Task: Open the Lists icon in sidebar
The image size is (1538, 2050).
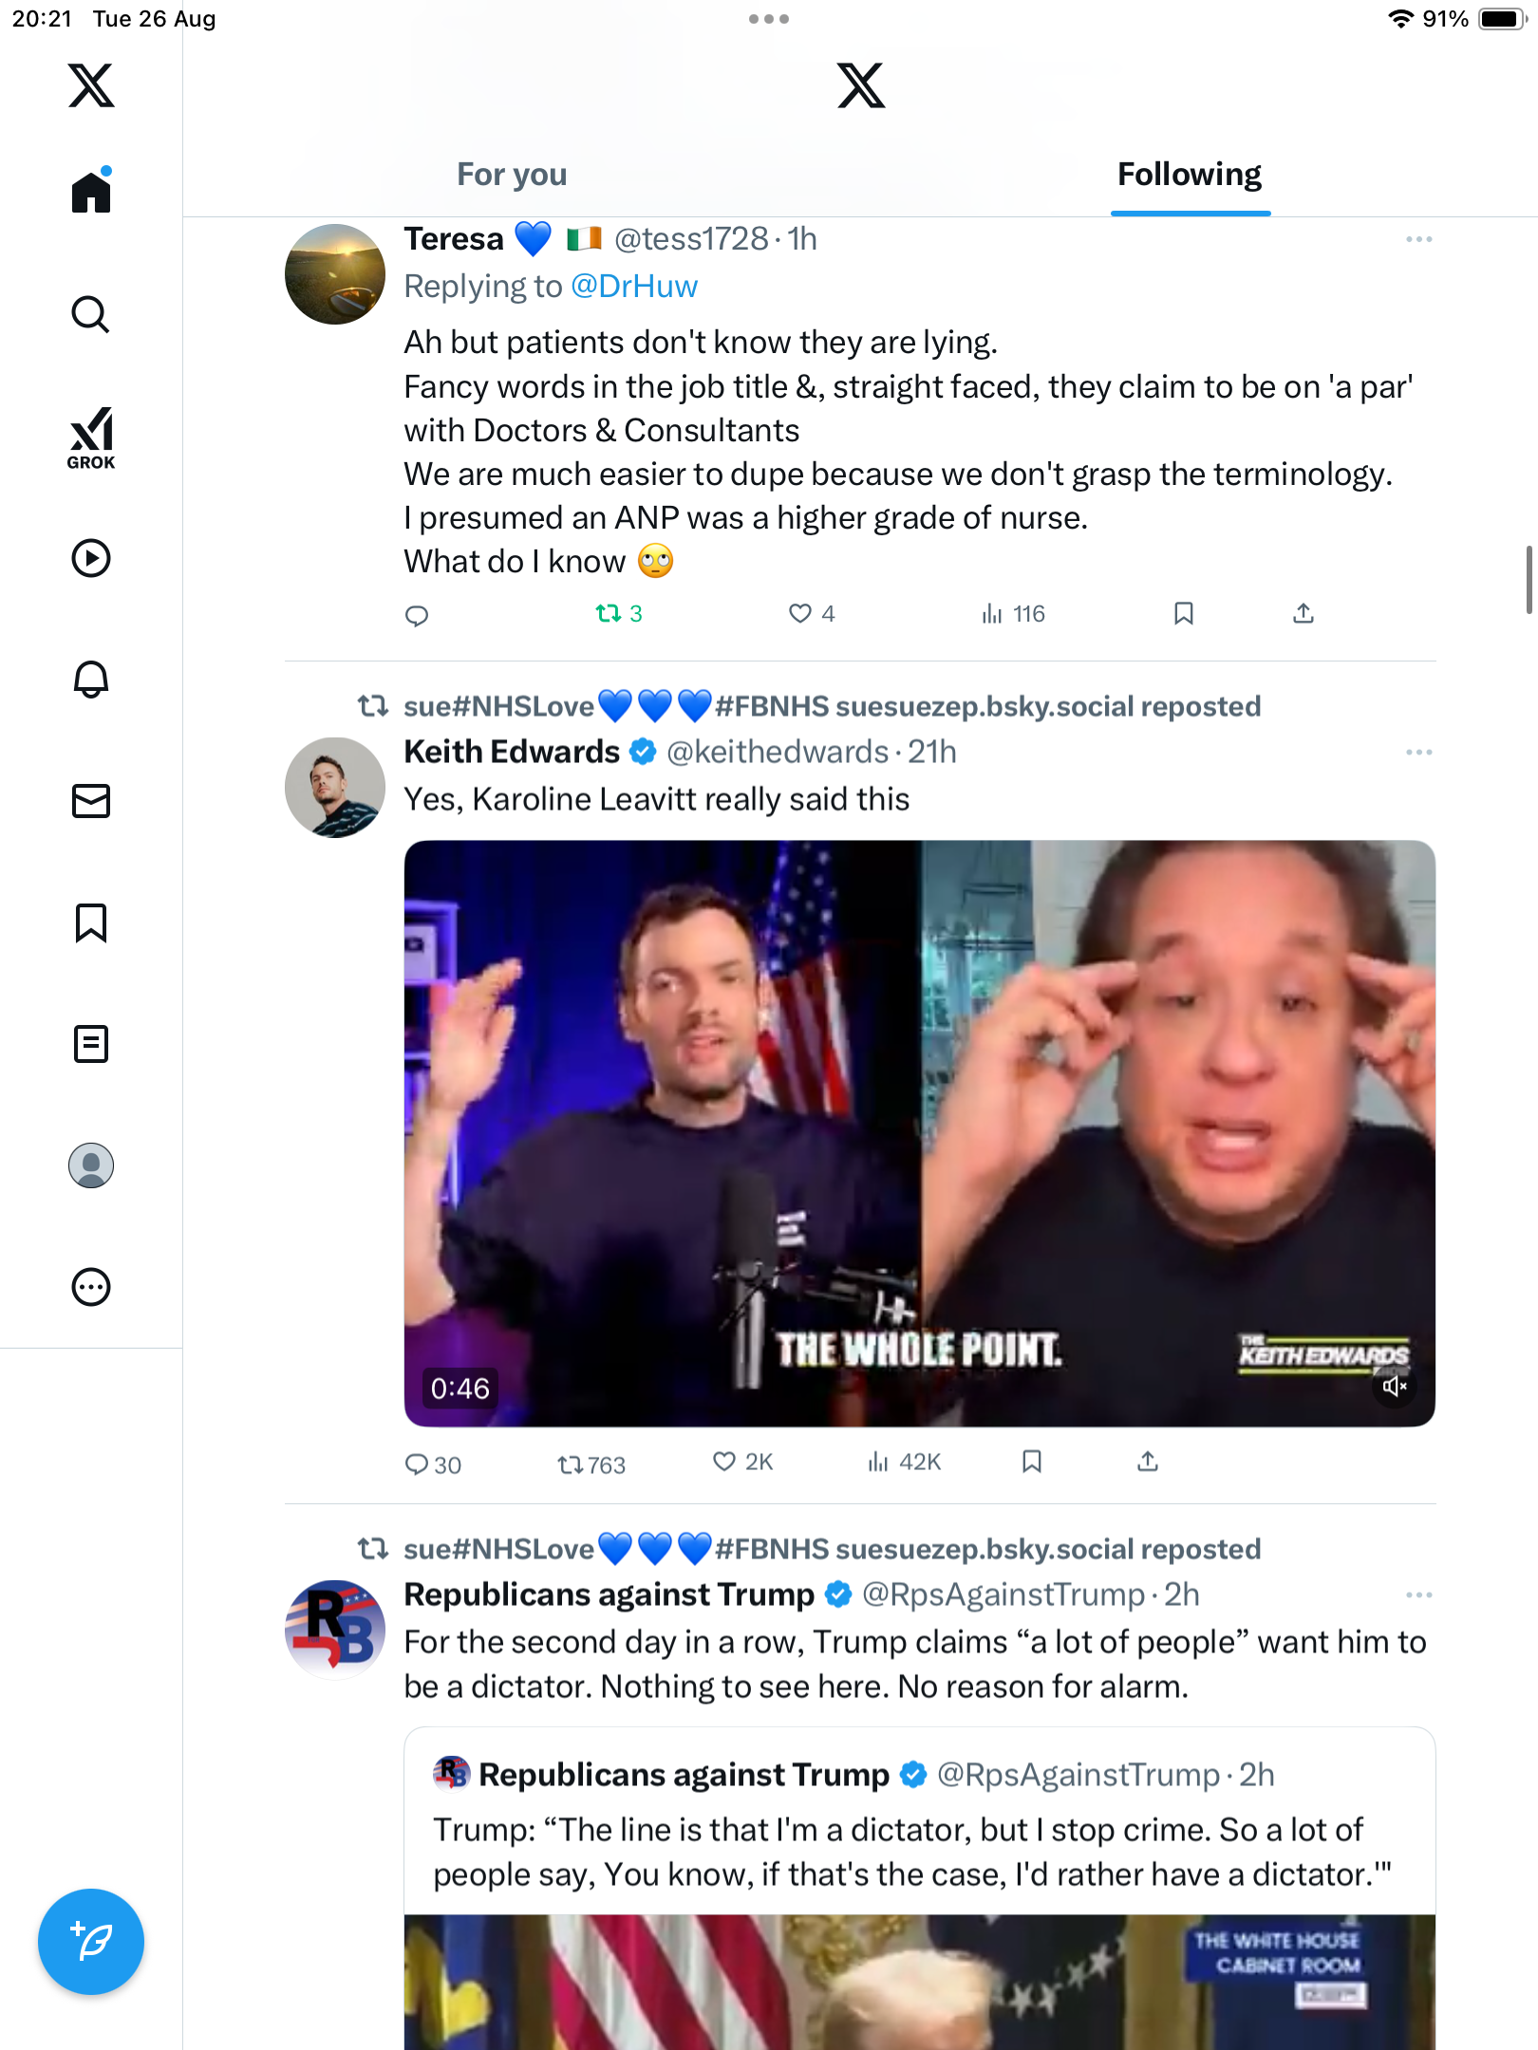Action: [x=91, y=1044]
